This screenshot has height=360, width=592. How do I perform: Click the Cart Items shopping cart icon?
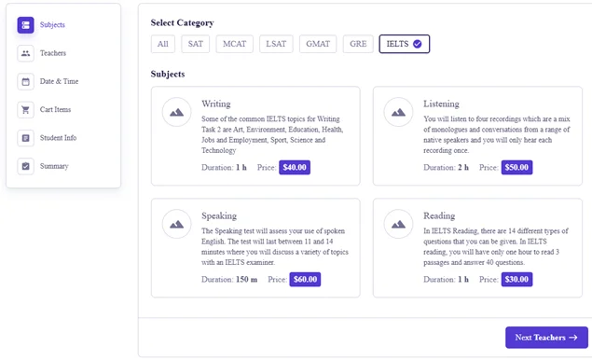point(26,110)
